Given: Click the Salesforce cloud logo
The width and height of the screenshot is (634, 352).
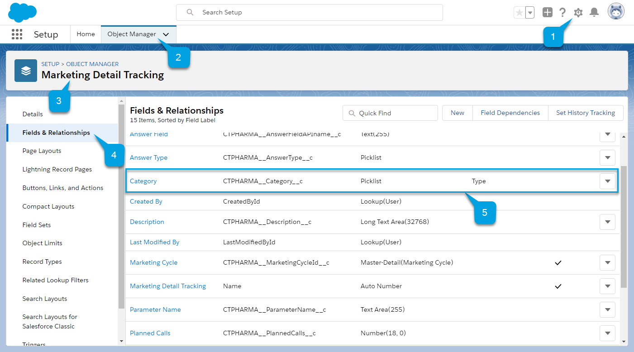Looking at the screenshot, I should coord(22,12).
